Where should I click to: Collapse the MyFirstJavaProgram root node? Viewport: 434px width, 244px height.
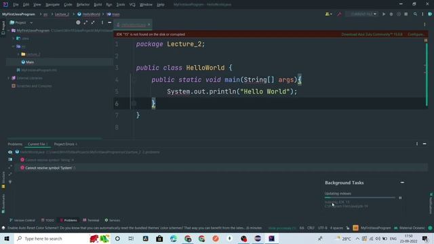9,30
